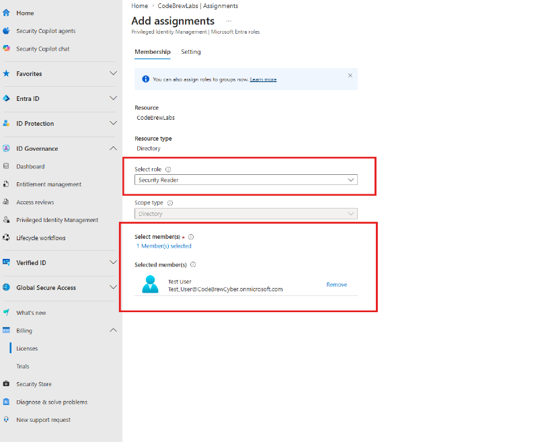Click the What's new icon
Viewport: 538px width, 442px height.
[6, 312]
